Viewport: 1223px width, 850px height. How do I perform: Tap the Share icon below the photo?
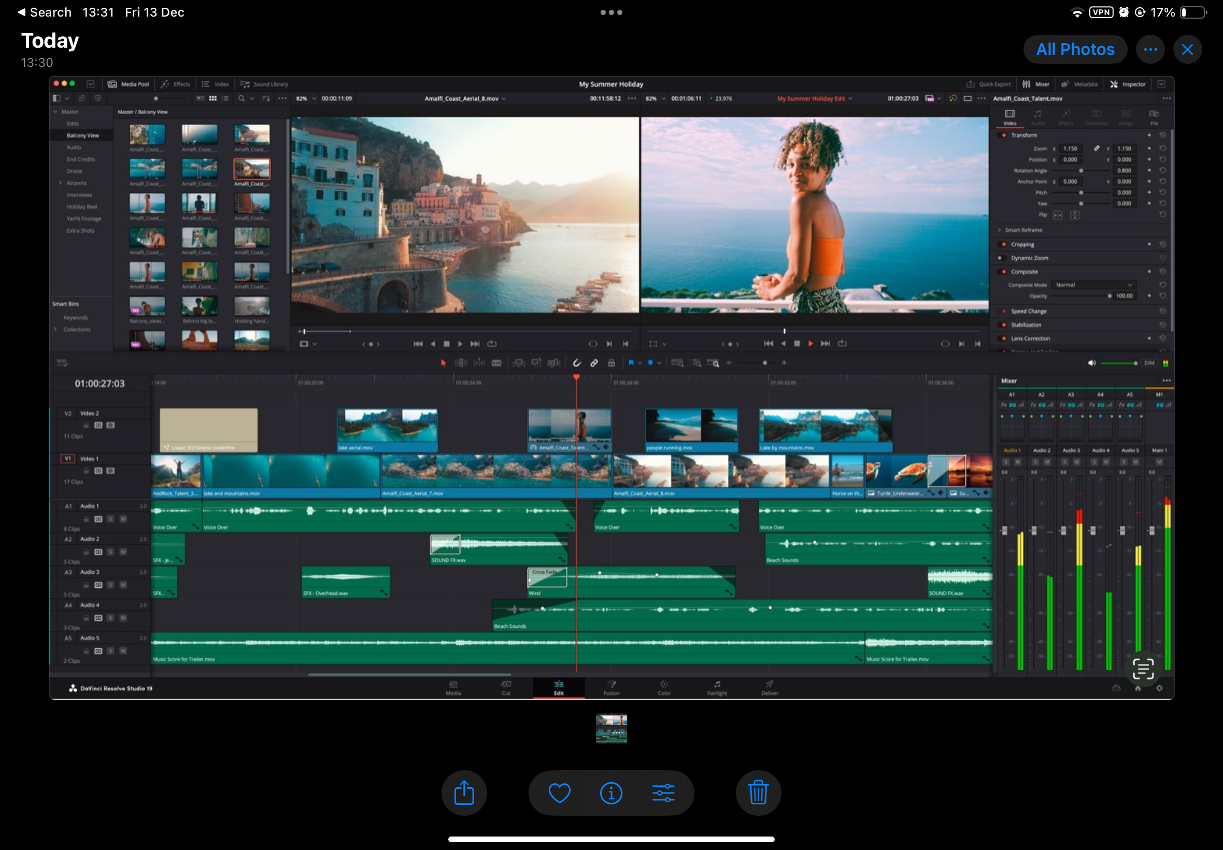464,793
